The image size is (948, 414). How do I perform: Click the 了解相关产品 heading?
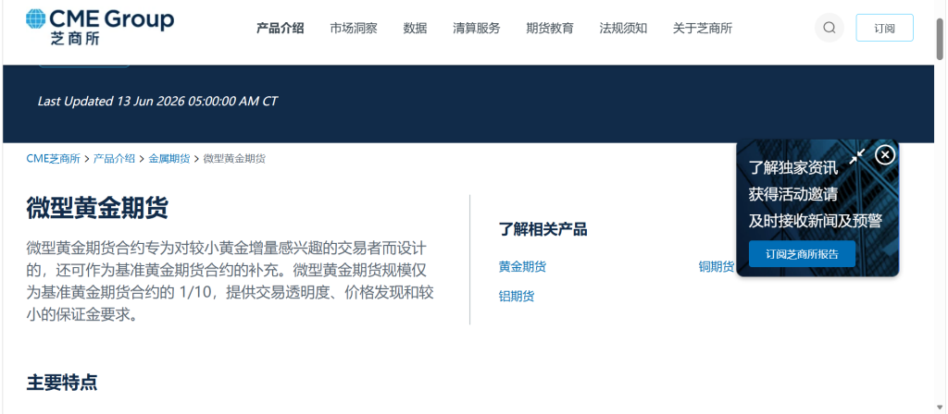543,229
